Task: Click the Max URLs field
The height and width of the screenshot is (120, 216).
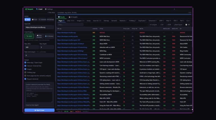Action: 31,47
